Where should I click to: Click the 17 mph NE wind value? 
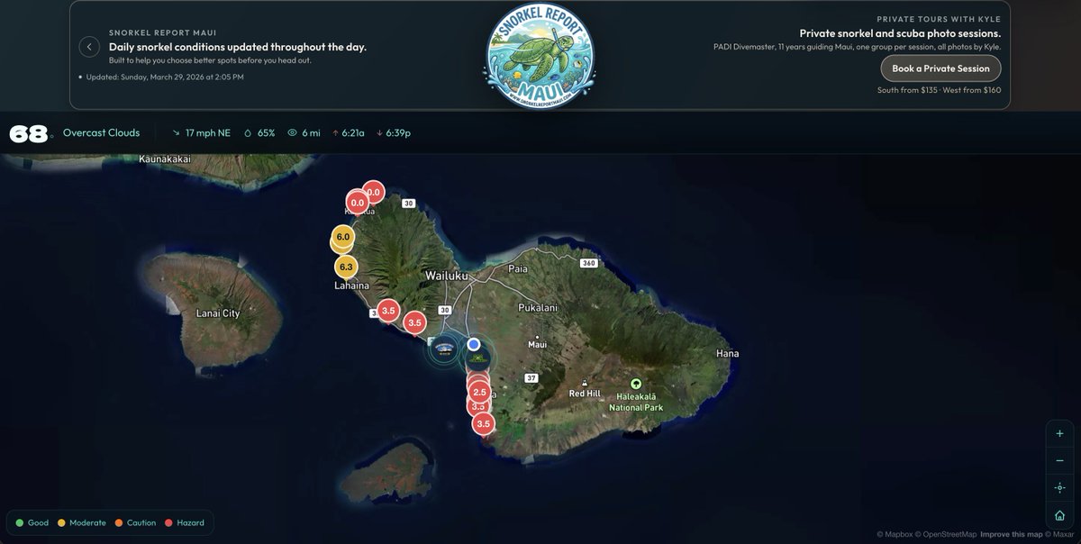point(208,132)
